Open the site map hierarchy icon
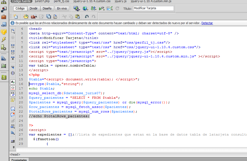The height and width of the screenshot is (161, 247). 4,2
